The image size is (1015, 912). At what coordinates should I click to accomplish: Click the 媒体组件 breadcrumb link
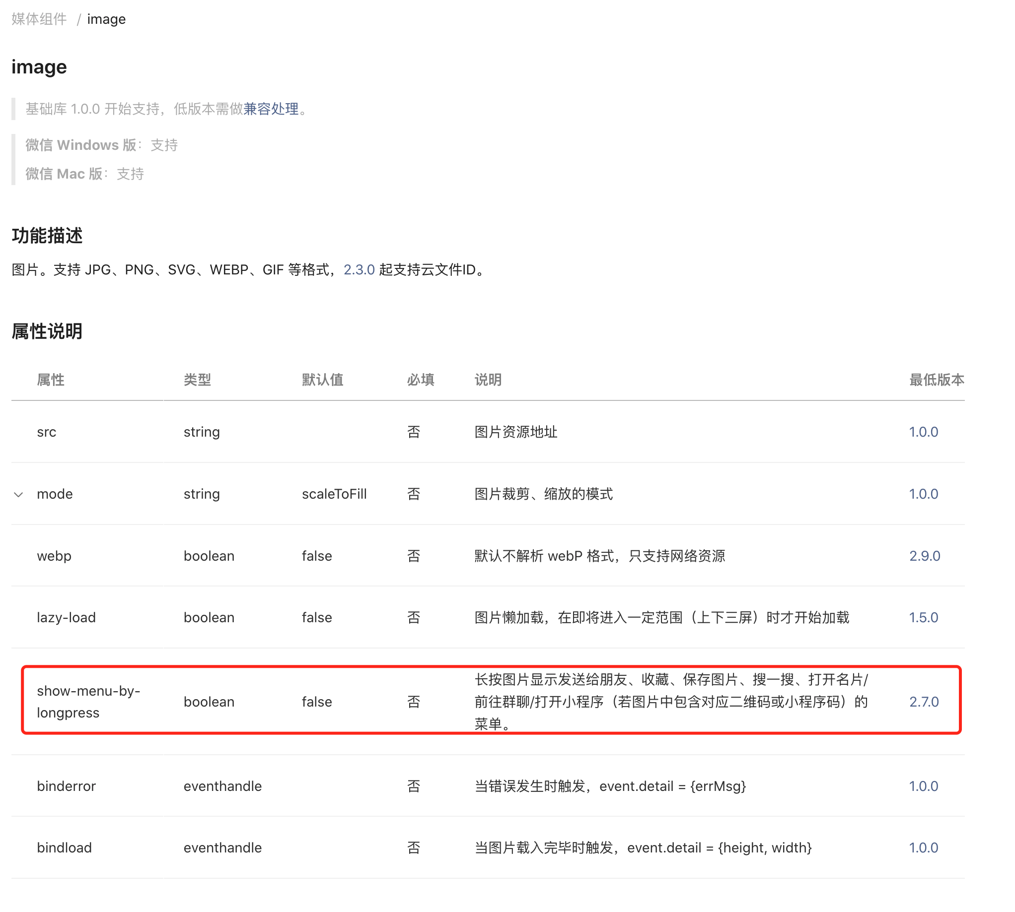point(39,19)
